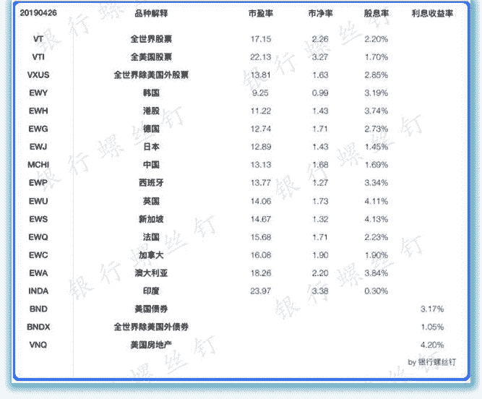482x399 pixels.
Task: Select the VT ticker cell
Action: (x=38, y=38)
